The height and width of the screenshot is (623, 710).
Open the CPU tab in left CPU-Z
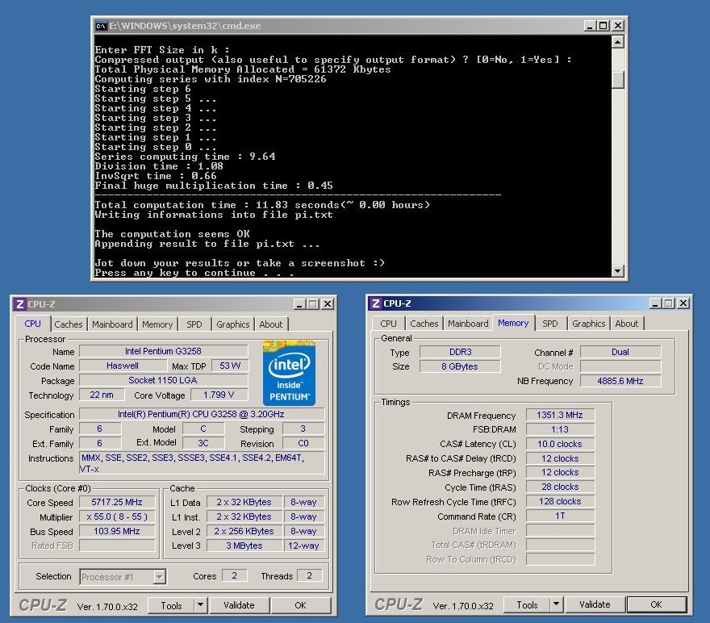(32, 324)
